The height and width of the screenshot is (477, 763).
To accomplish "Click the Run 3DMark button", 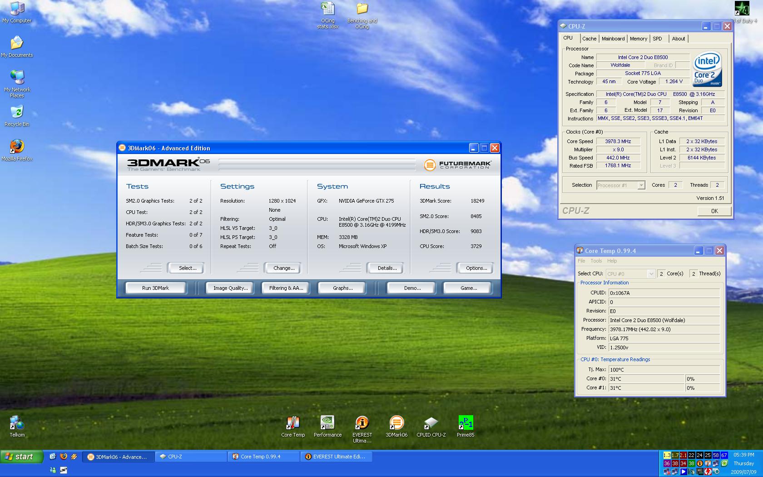I will (155, 288).
